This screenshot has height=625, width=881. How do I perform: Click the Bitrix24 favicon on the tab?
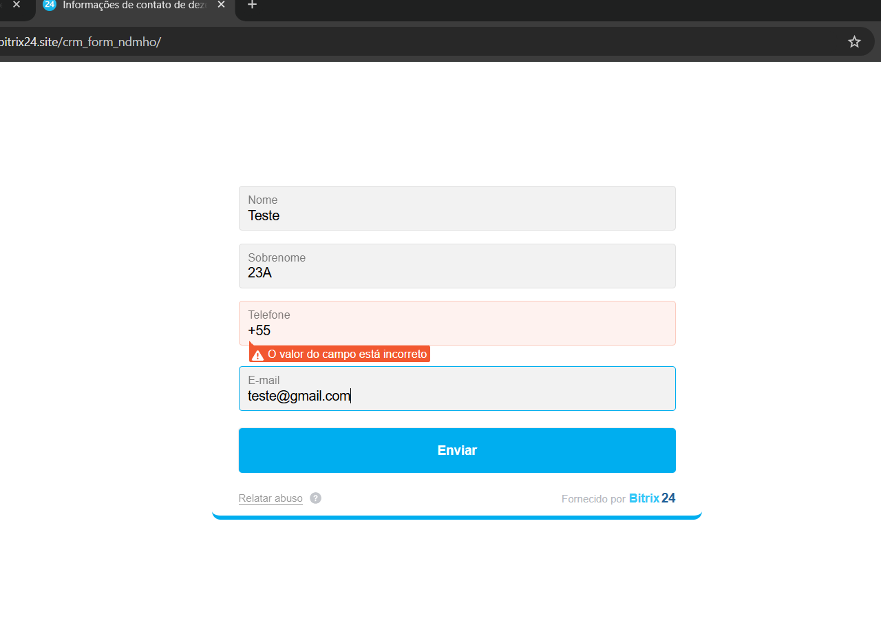pyautogui.click(x=50, y=5)
